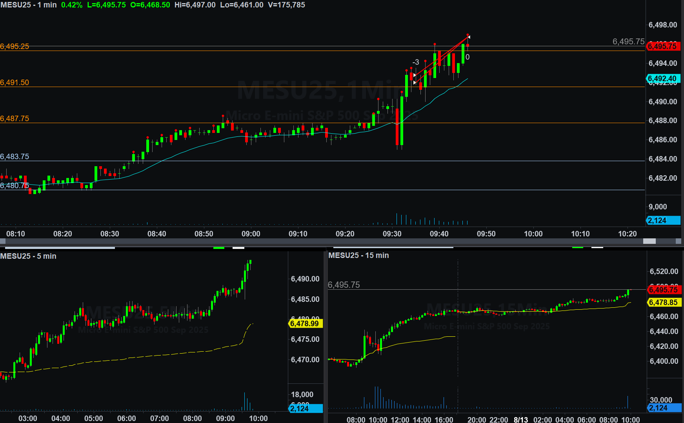Viewport: 684px width, 423px height.
Task: Activate the MESU25 - 15 min chart title
Action: coord(358,255)
